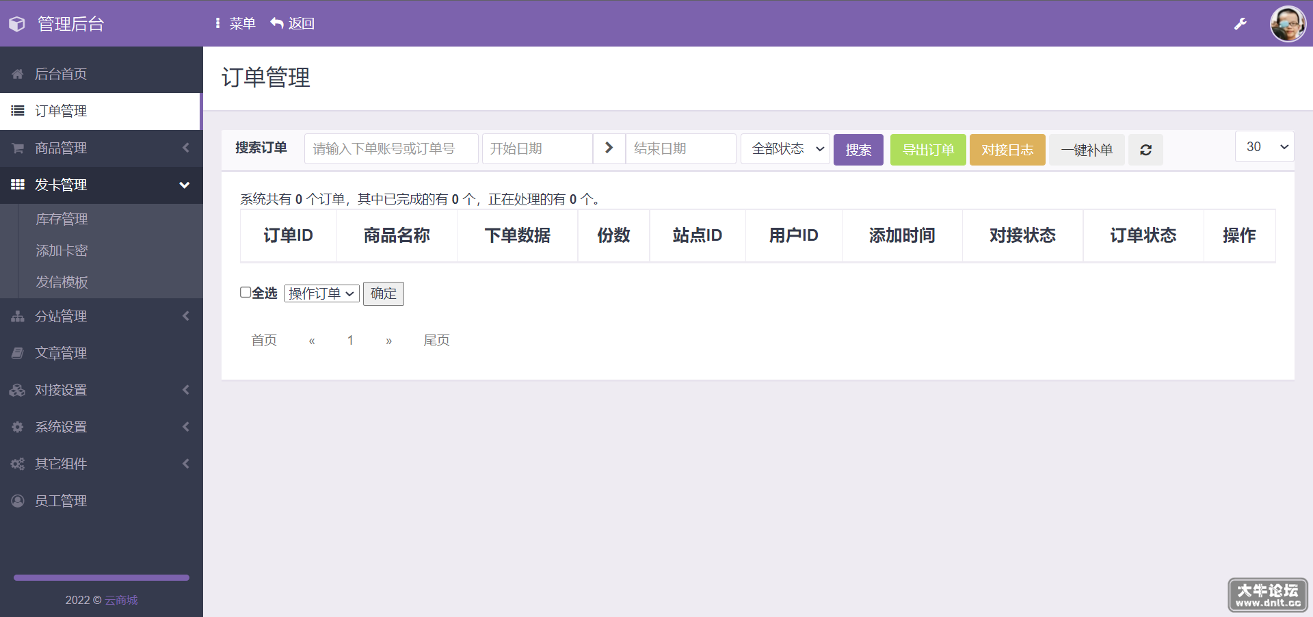Click the 返回 back arrow button

click(x=293, y=23)
